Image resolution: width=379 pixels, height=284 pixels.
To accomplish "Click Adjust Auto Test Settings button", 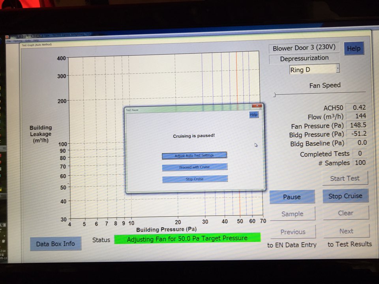I will [x=194, y=155].
